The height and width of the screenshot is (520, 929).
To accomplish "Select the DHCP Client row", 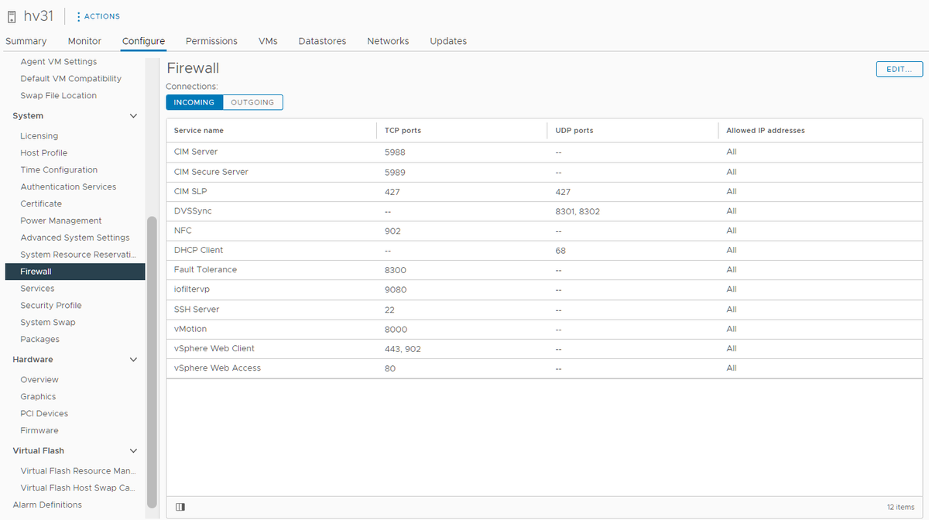I will 544,251.
